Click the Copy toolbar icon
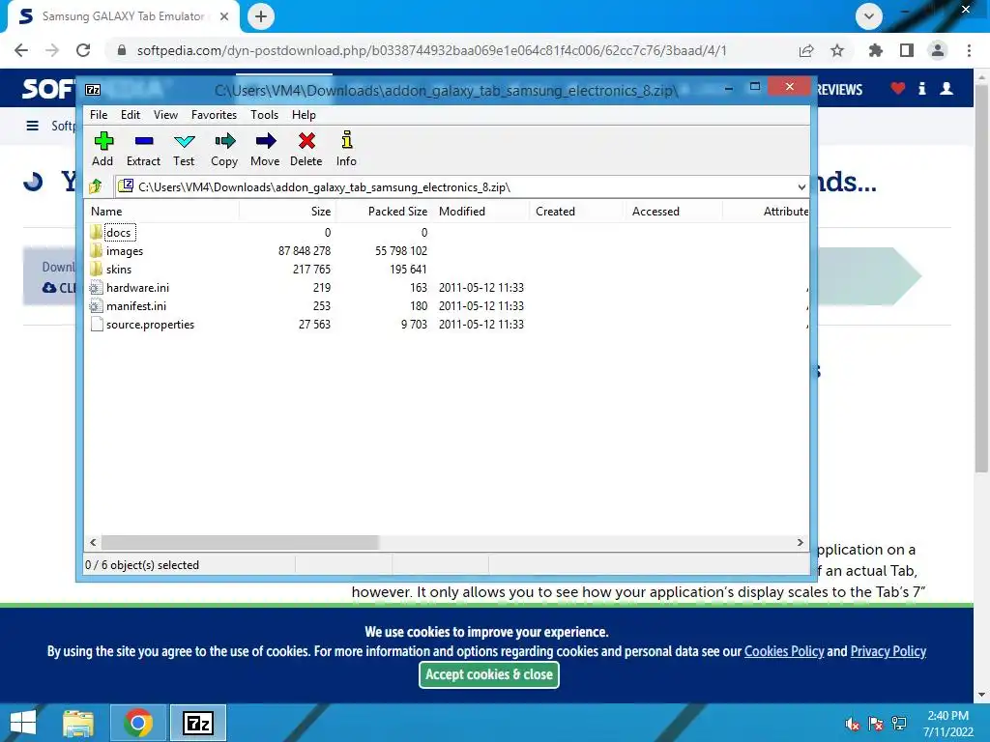 pyautogui.click(x=224, y=141)
